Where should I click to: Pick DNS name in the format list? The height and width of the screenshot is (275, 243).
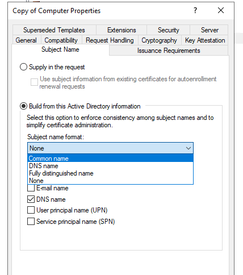[x=111, y=166]
